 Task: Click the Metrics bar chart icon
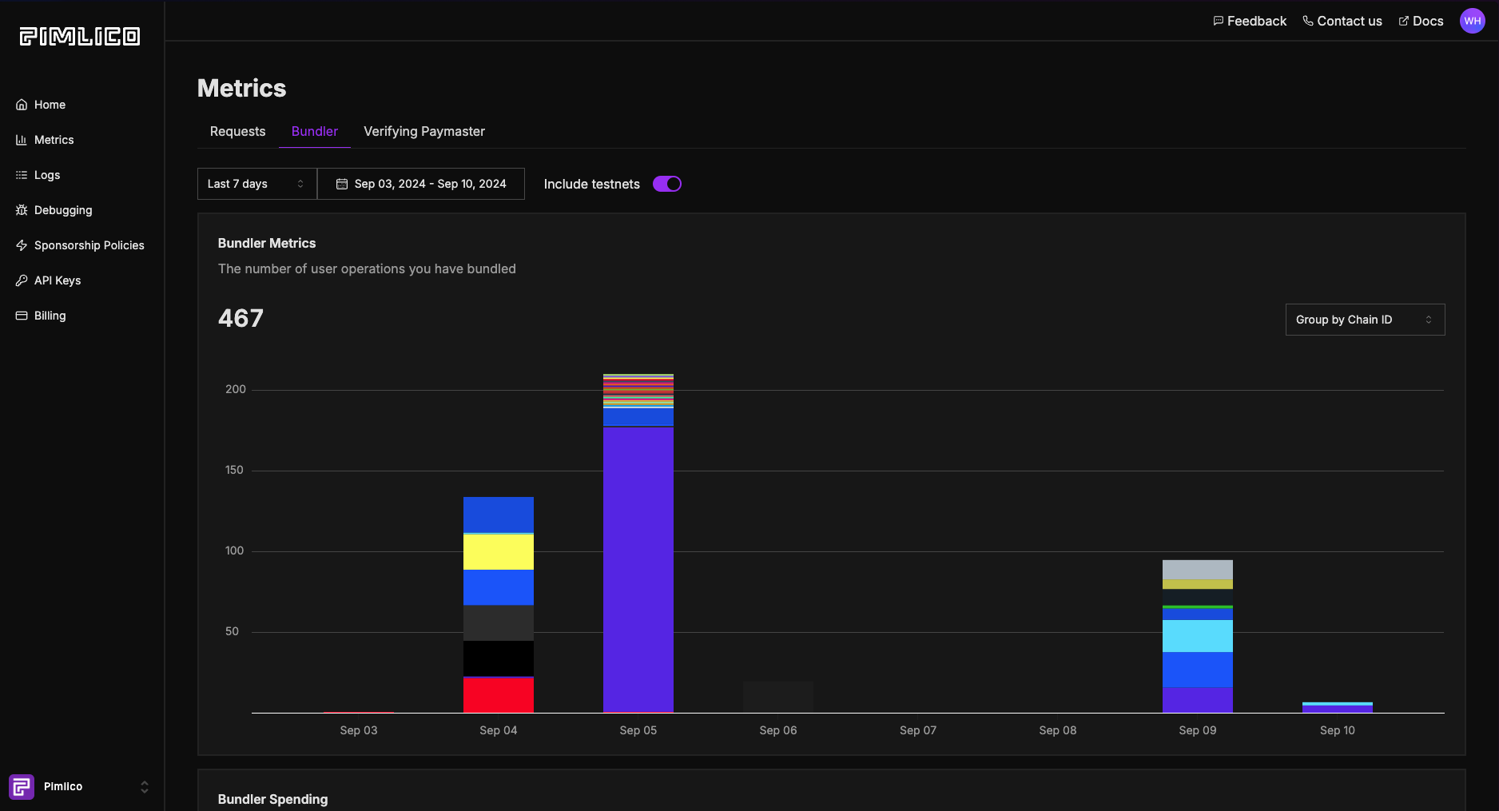coord(22,140)
